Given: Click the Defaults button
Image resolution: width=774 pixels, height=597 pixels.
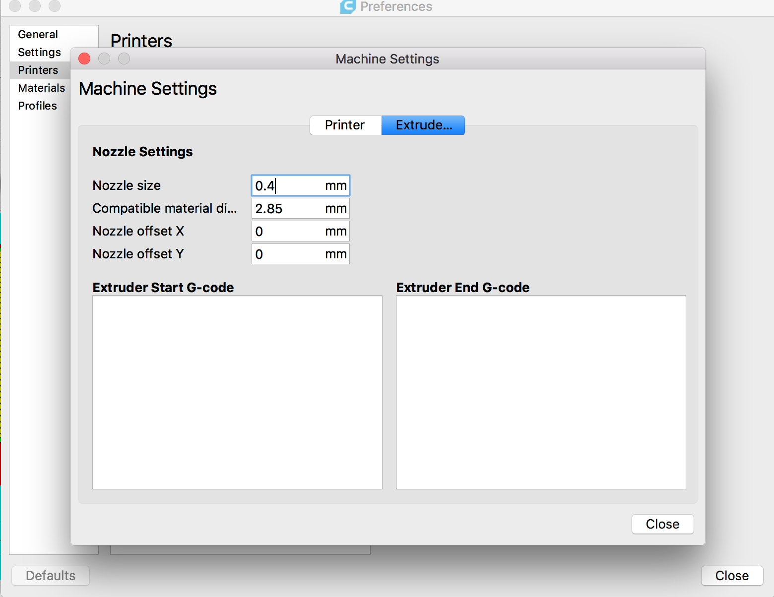Looking at the screenshot, I should 51,575.
